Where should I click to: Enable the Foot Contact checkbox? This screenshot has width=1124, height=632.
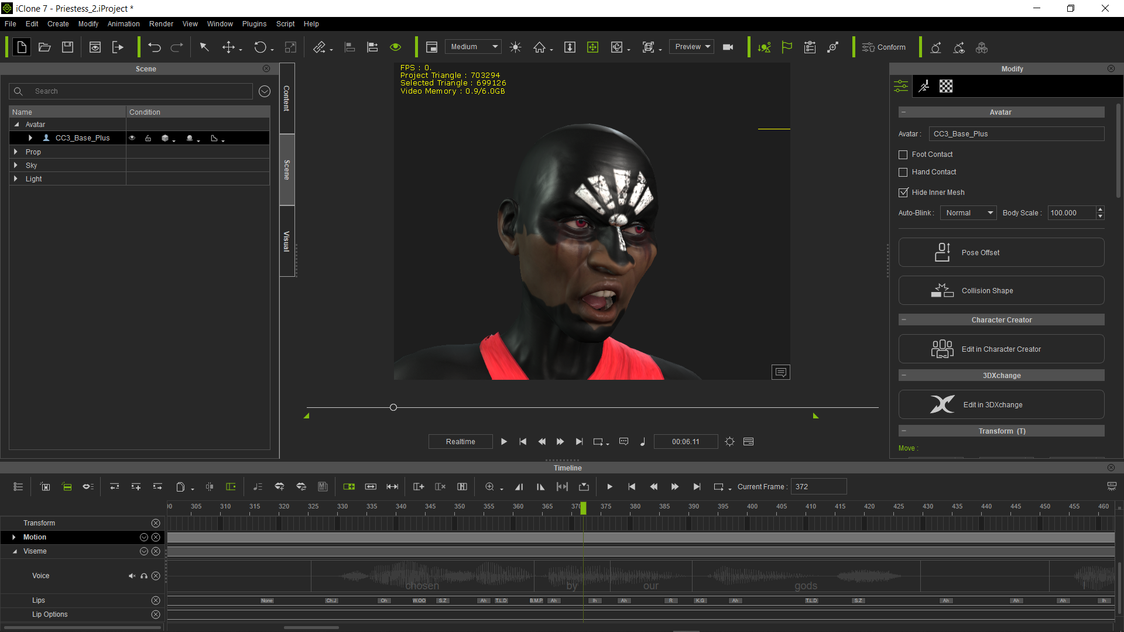click(x=903, y=155)
